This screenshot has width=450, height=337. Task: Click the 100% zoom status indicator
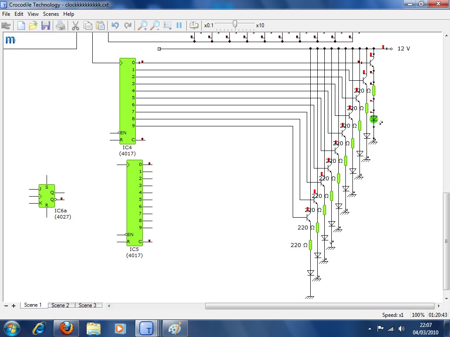click(x=418, y=315)
